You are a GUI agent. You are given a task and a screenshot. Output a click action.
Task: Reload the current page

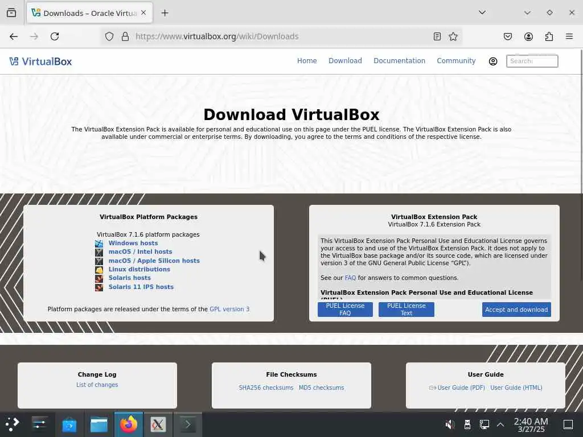point(55,36)
